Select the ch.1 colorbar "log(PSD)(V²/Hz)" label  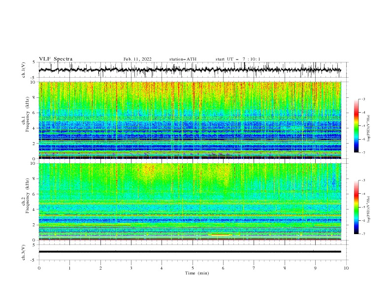(369, 128)
